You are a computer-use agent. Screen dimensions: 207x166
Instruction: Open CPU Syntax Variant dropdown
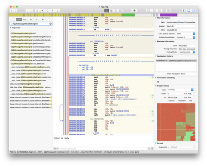(186, 34)
